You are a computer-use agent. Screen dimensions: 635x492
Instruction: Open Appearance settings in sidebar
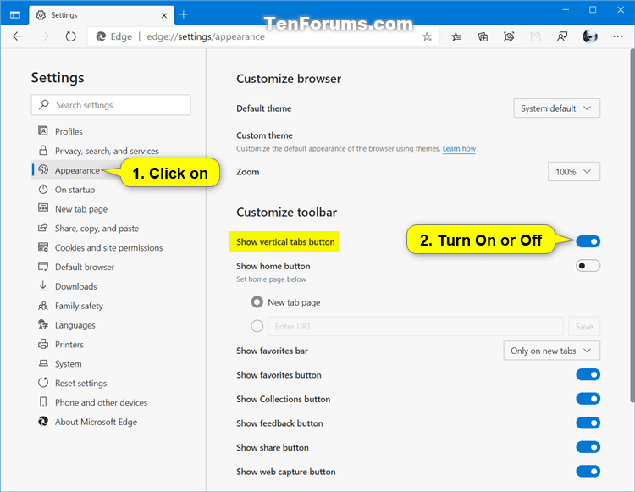[x=77, y=170]
